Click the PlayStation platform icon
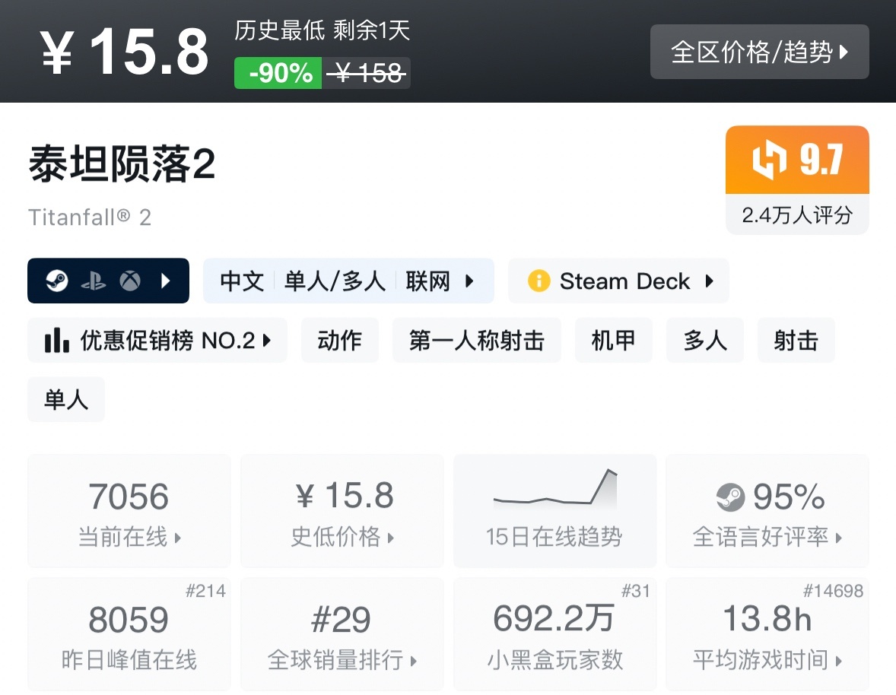This screenshot has height=695, width=896. click(94, 281)
